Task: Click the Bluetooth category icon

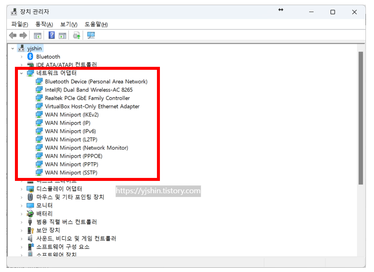Action: click(30, 57)
